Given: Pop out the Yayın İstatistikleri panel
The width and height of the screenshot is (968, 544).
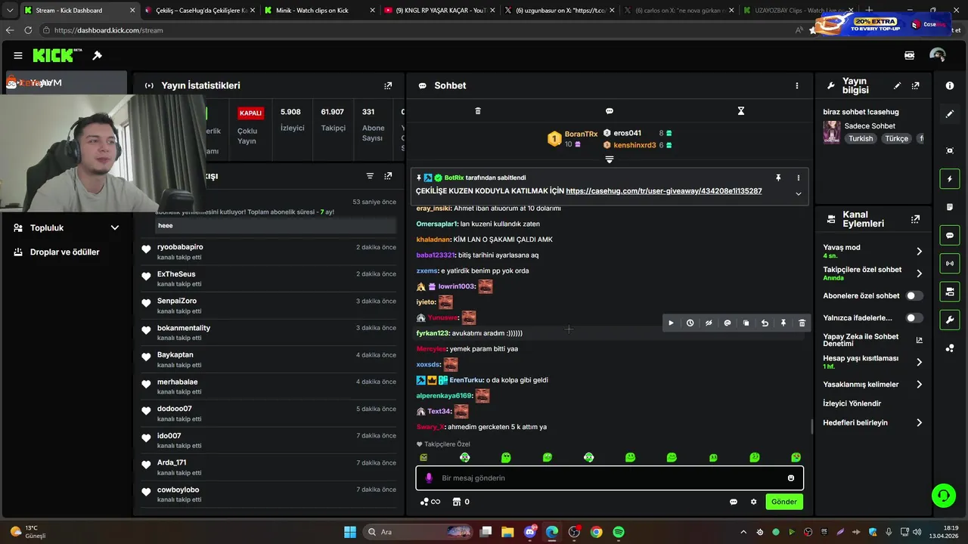Looking at the screenshot, I should 388,86.
